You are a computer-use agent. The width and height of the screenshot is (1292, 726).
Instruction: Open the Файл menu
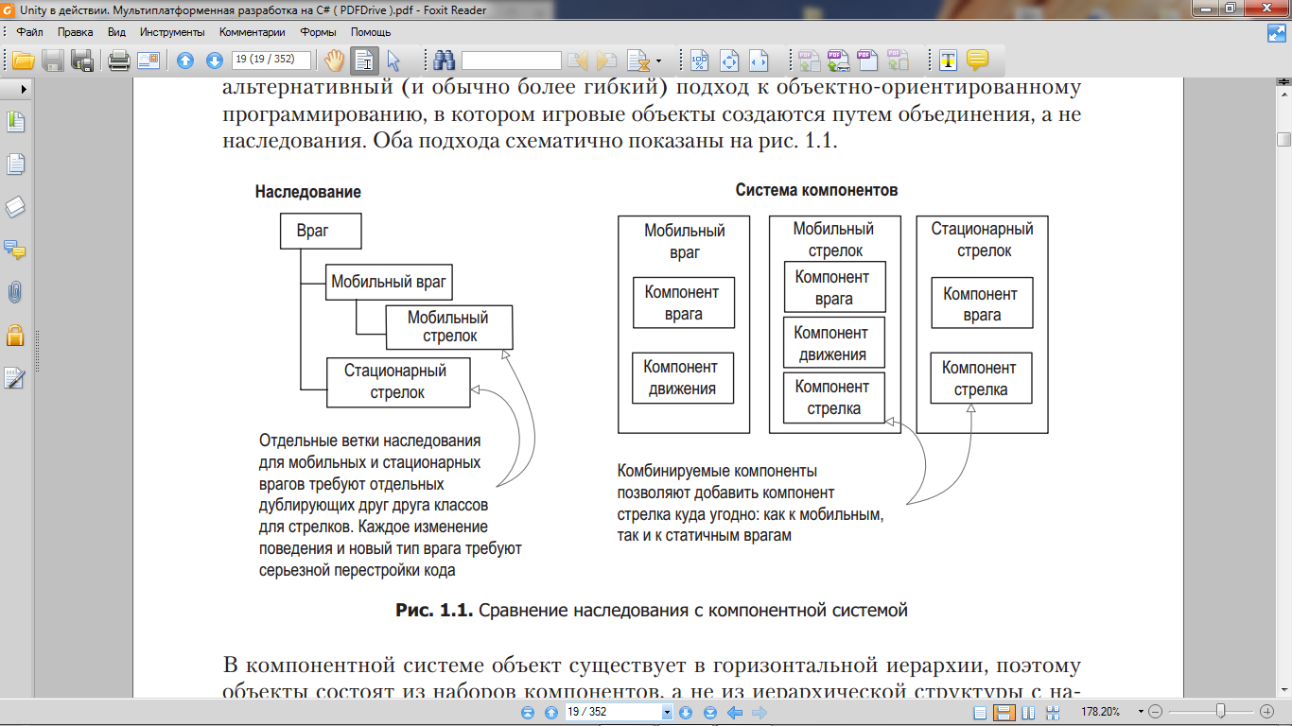click(29, 31)
